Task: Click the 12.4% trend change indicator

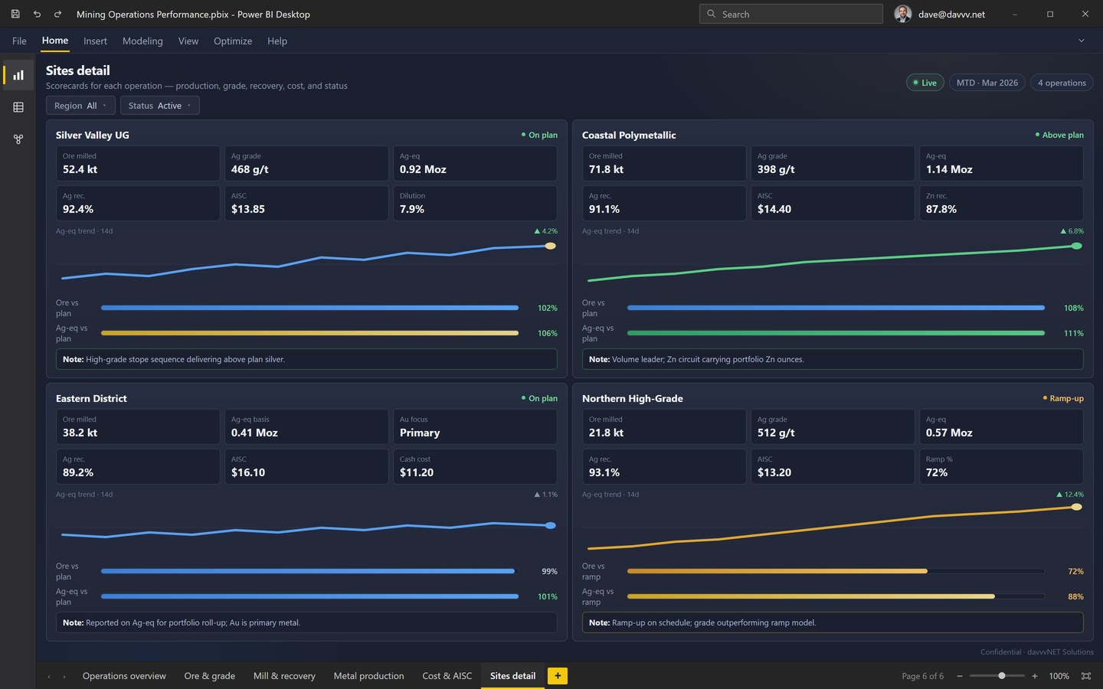Action: (1070, 495)
